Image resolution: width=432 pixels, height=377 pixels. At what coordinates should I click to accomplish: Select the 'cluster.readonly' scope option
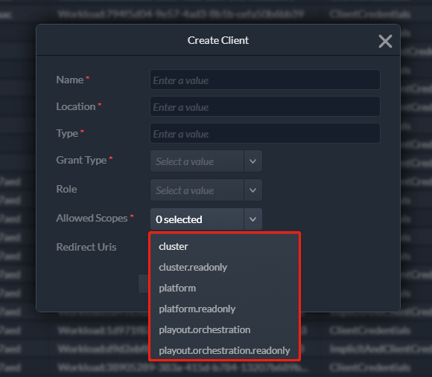(x=224, y=267)
